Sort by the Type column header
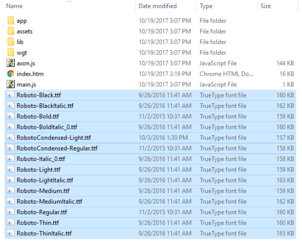This screenshot has height=245, width=302. (206, 6)
